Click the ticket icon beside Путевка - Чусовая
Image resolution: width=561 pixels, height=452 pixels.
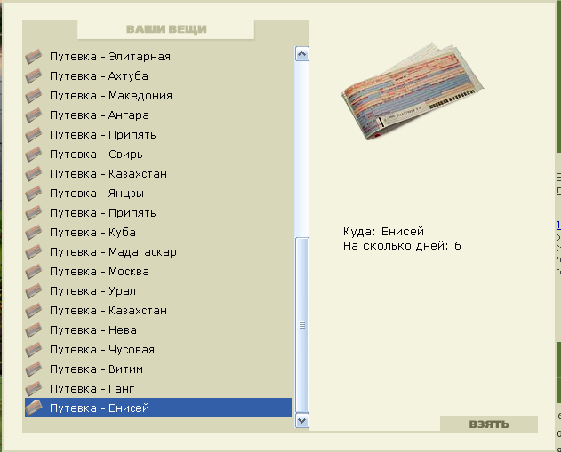coord(34,350)
